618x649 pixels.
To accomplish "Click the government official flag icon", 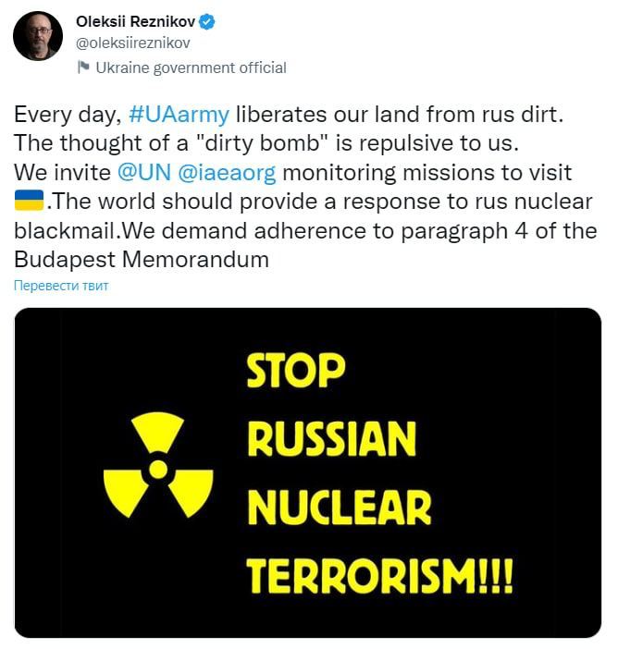I will (x=83, y=67).
